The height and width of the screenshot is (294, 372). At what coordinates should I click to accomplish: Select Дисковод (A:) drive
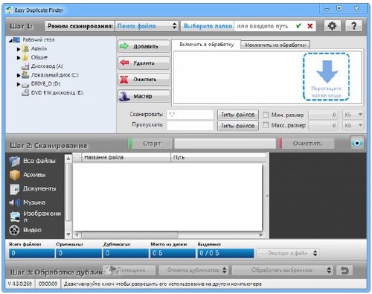tap(42, 66)
